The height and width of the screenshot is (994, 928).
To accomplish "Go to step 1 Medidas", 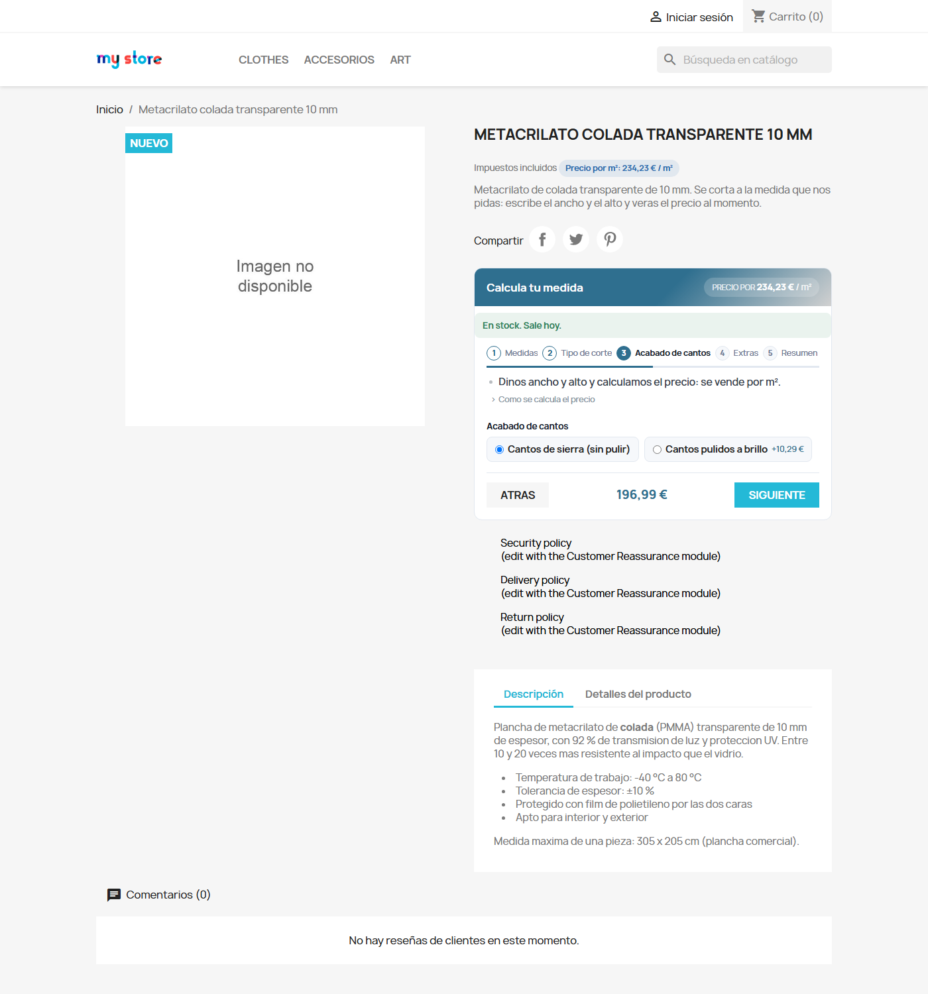I will [512, 353].
